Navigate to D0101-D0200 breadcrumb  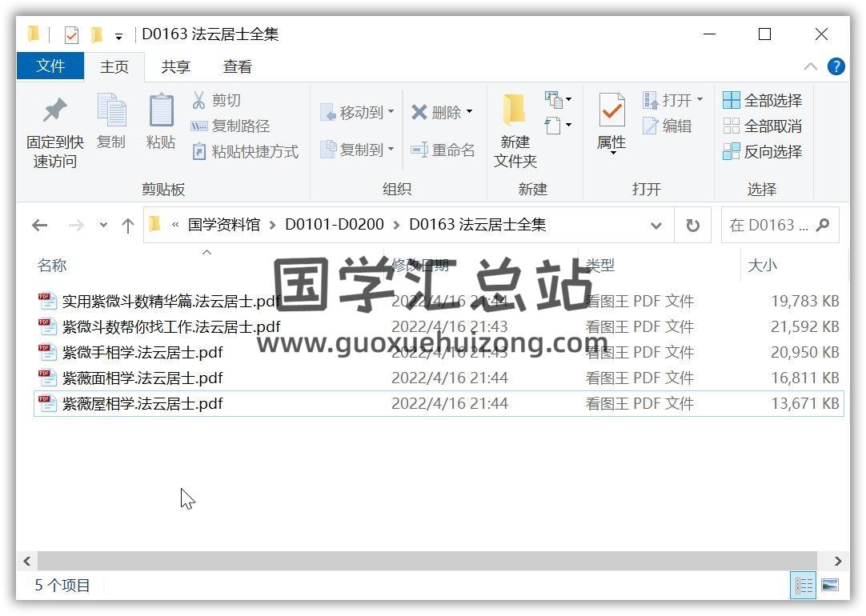pos(334,225)
